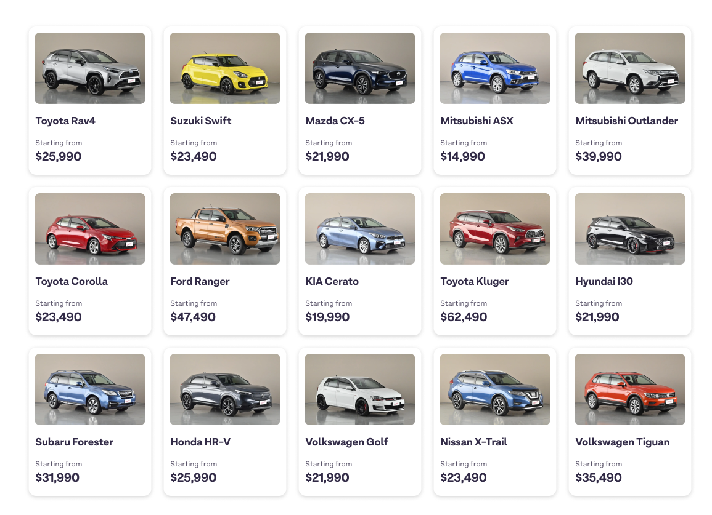
Task: Open the grey Honda HR-V image
Action: [x=225, y=389]
